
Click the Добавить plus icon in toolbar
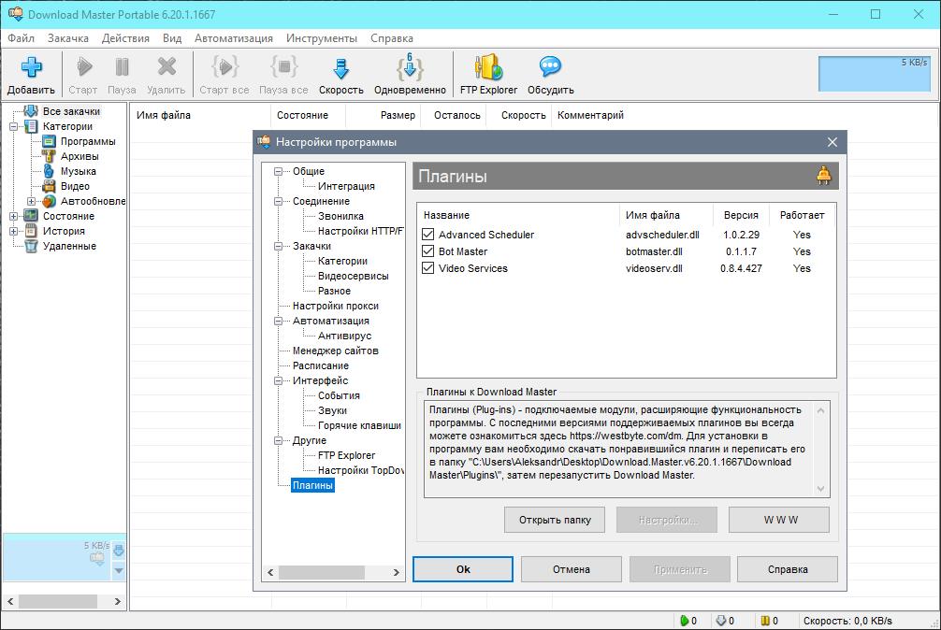[x=31, y=68]
